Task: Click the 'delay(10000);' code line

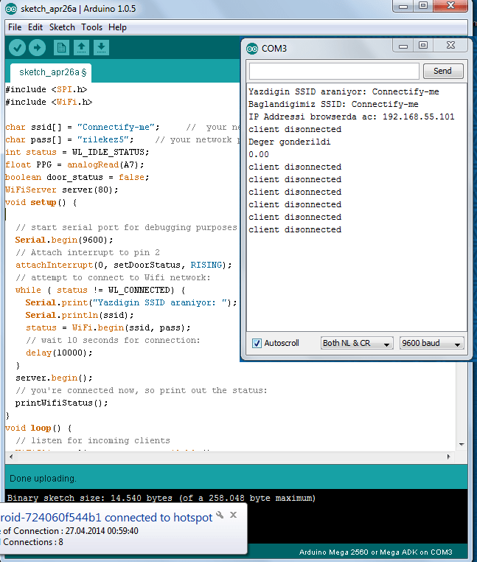Action: pyautogui.click(x=59, y=353)
